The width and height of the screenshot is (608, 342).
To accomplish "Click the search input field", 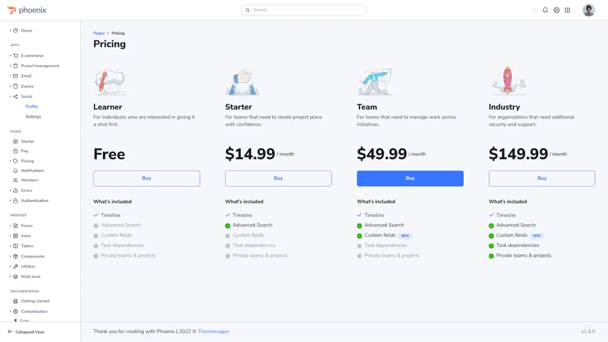I will (304, 10).
